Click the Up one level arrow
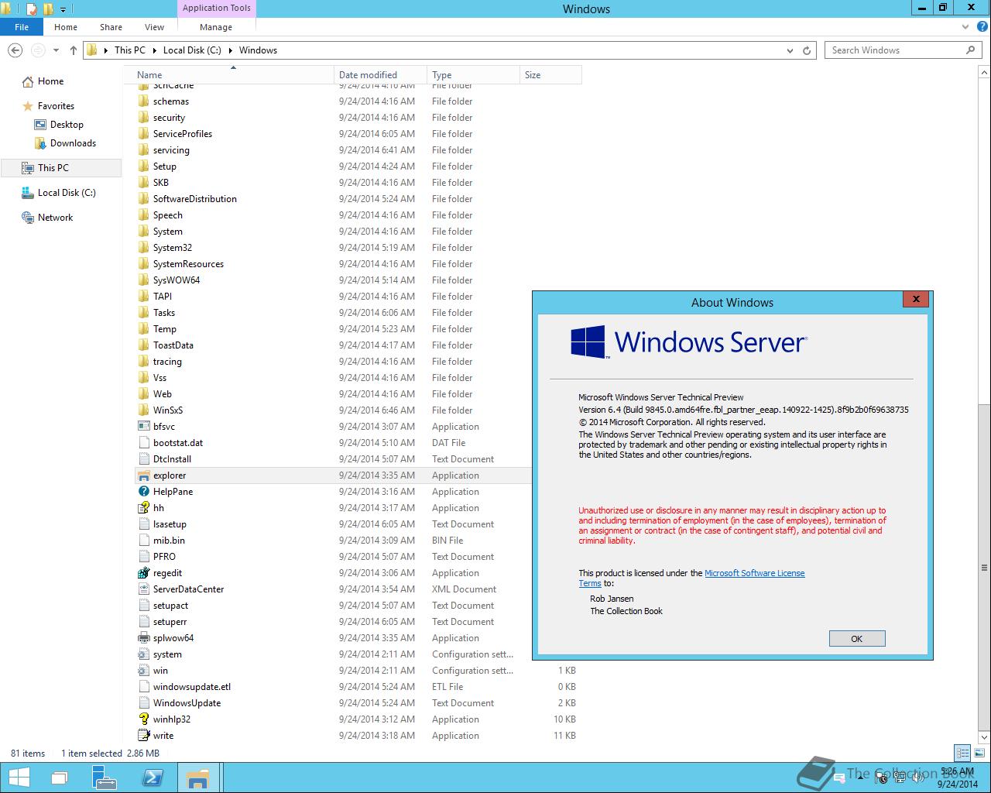991x793 pixels. coord(74,50)
